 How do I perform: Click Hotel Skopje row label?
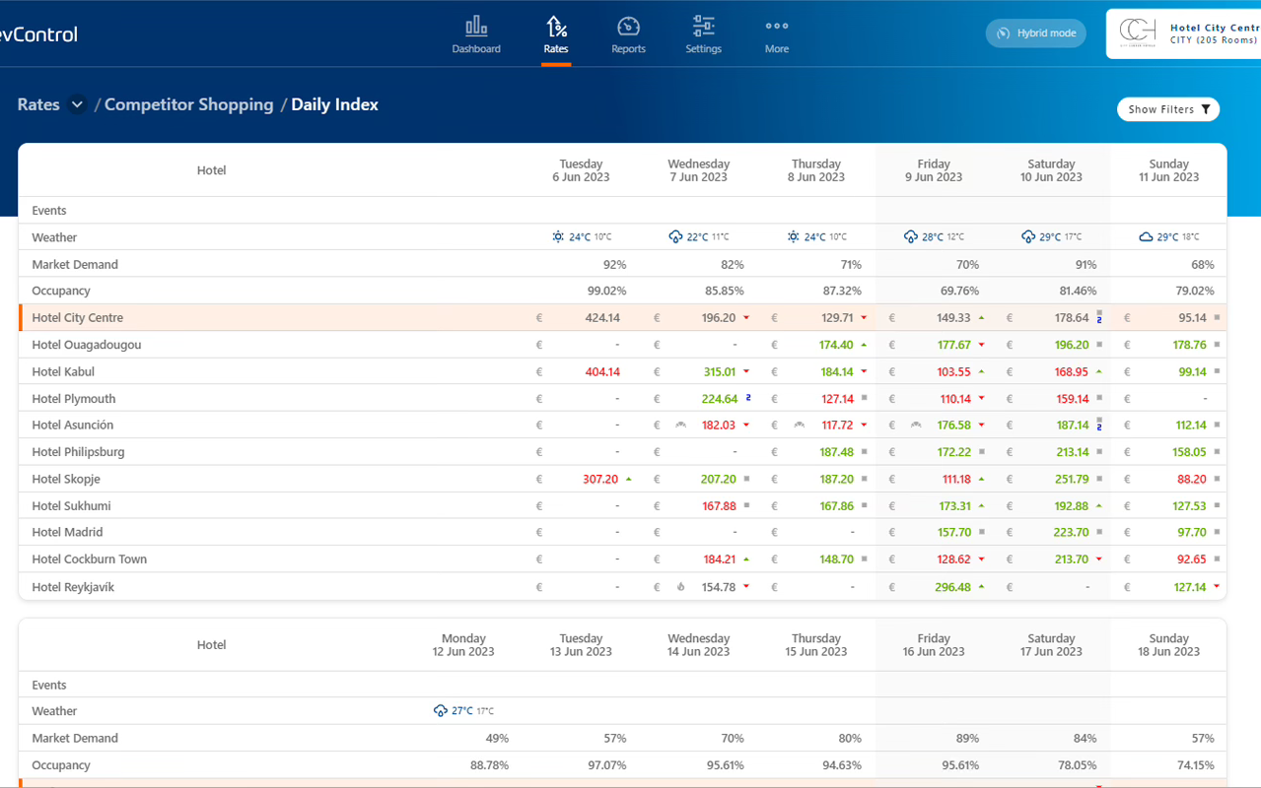coord(66,479)
